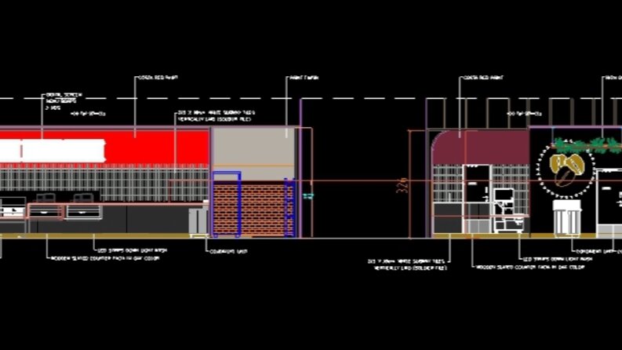Select the blue trolley frame outline
The width and height of the screenshot is (622, 350).
(x=227, y=204)
